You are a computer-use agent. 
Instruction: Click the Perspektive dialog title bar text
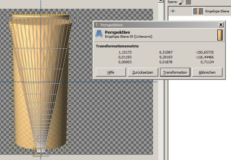(x=112, y=25)
